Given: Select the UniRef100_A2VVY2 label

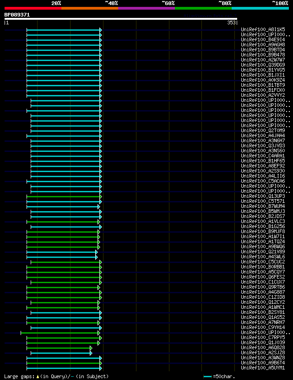Looking at the screenshot, I should [x=263, y=95].
